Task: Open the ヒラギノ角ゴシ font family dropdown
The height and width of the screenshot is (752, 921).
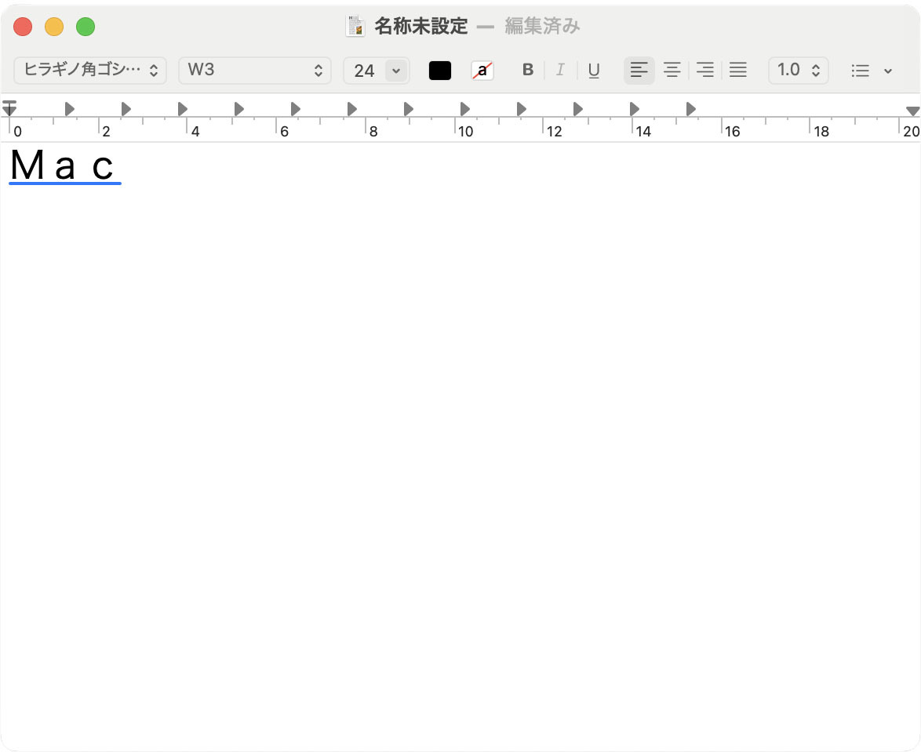Action: pyautogui.click(x=90, y=71)
